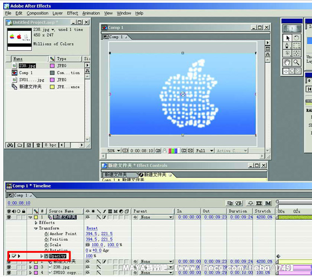
Task: Hide layer 1 with its eye icon
Action: pos(9,217)
